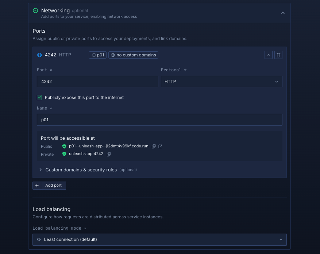This screenshot has height=254, width=320.
Task: Open the Protocol dropdown showing HTTP
Action: coord(221,82)
